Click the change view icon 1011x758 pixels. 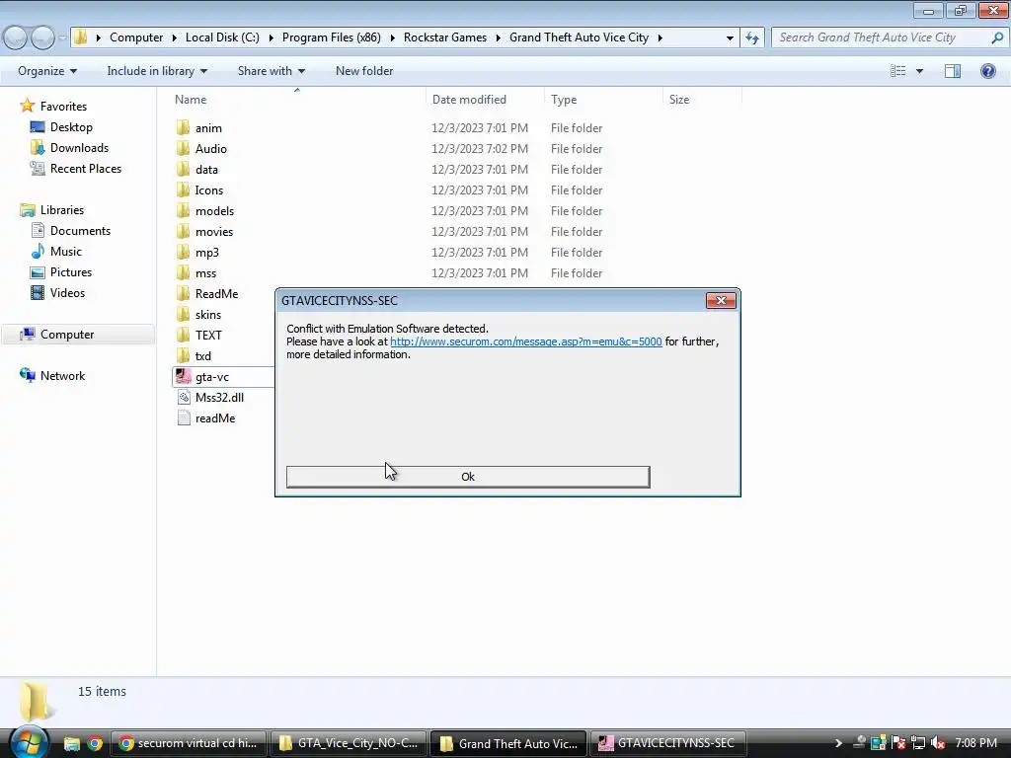[898, 71]
